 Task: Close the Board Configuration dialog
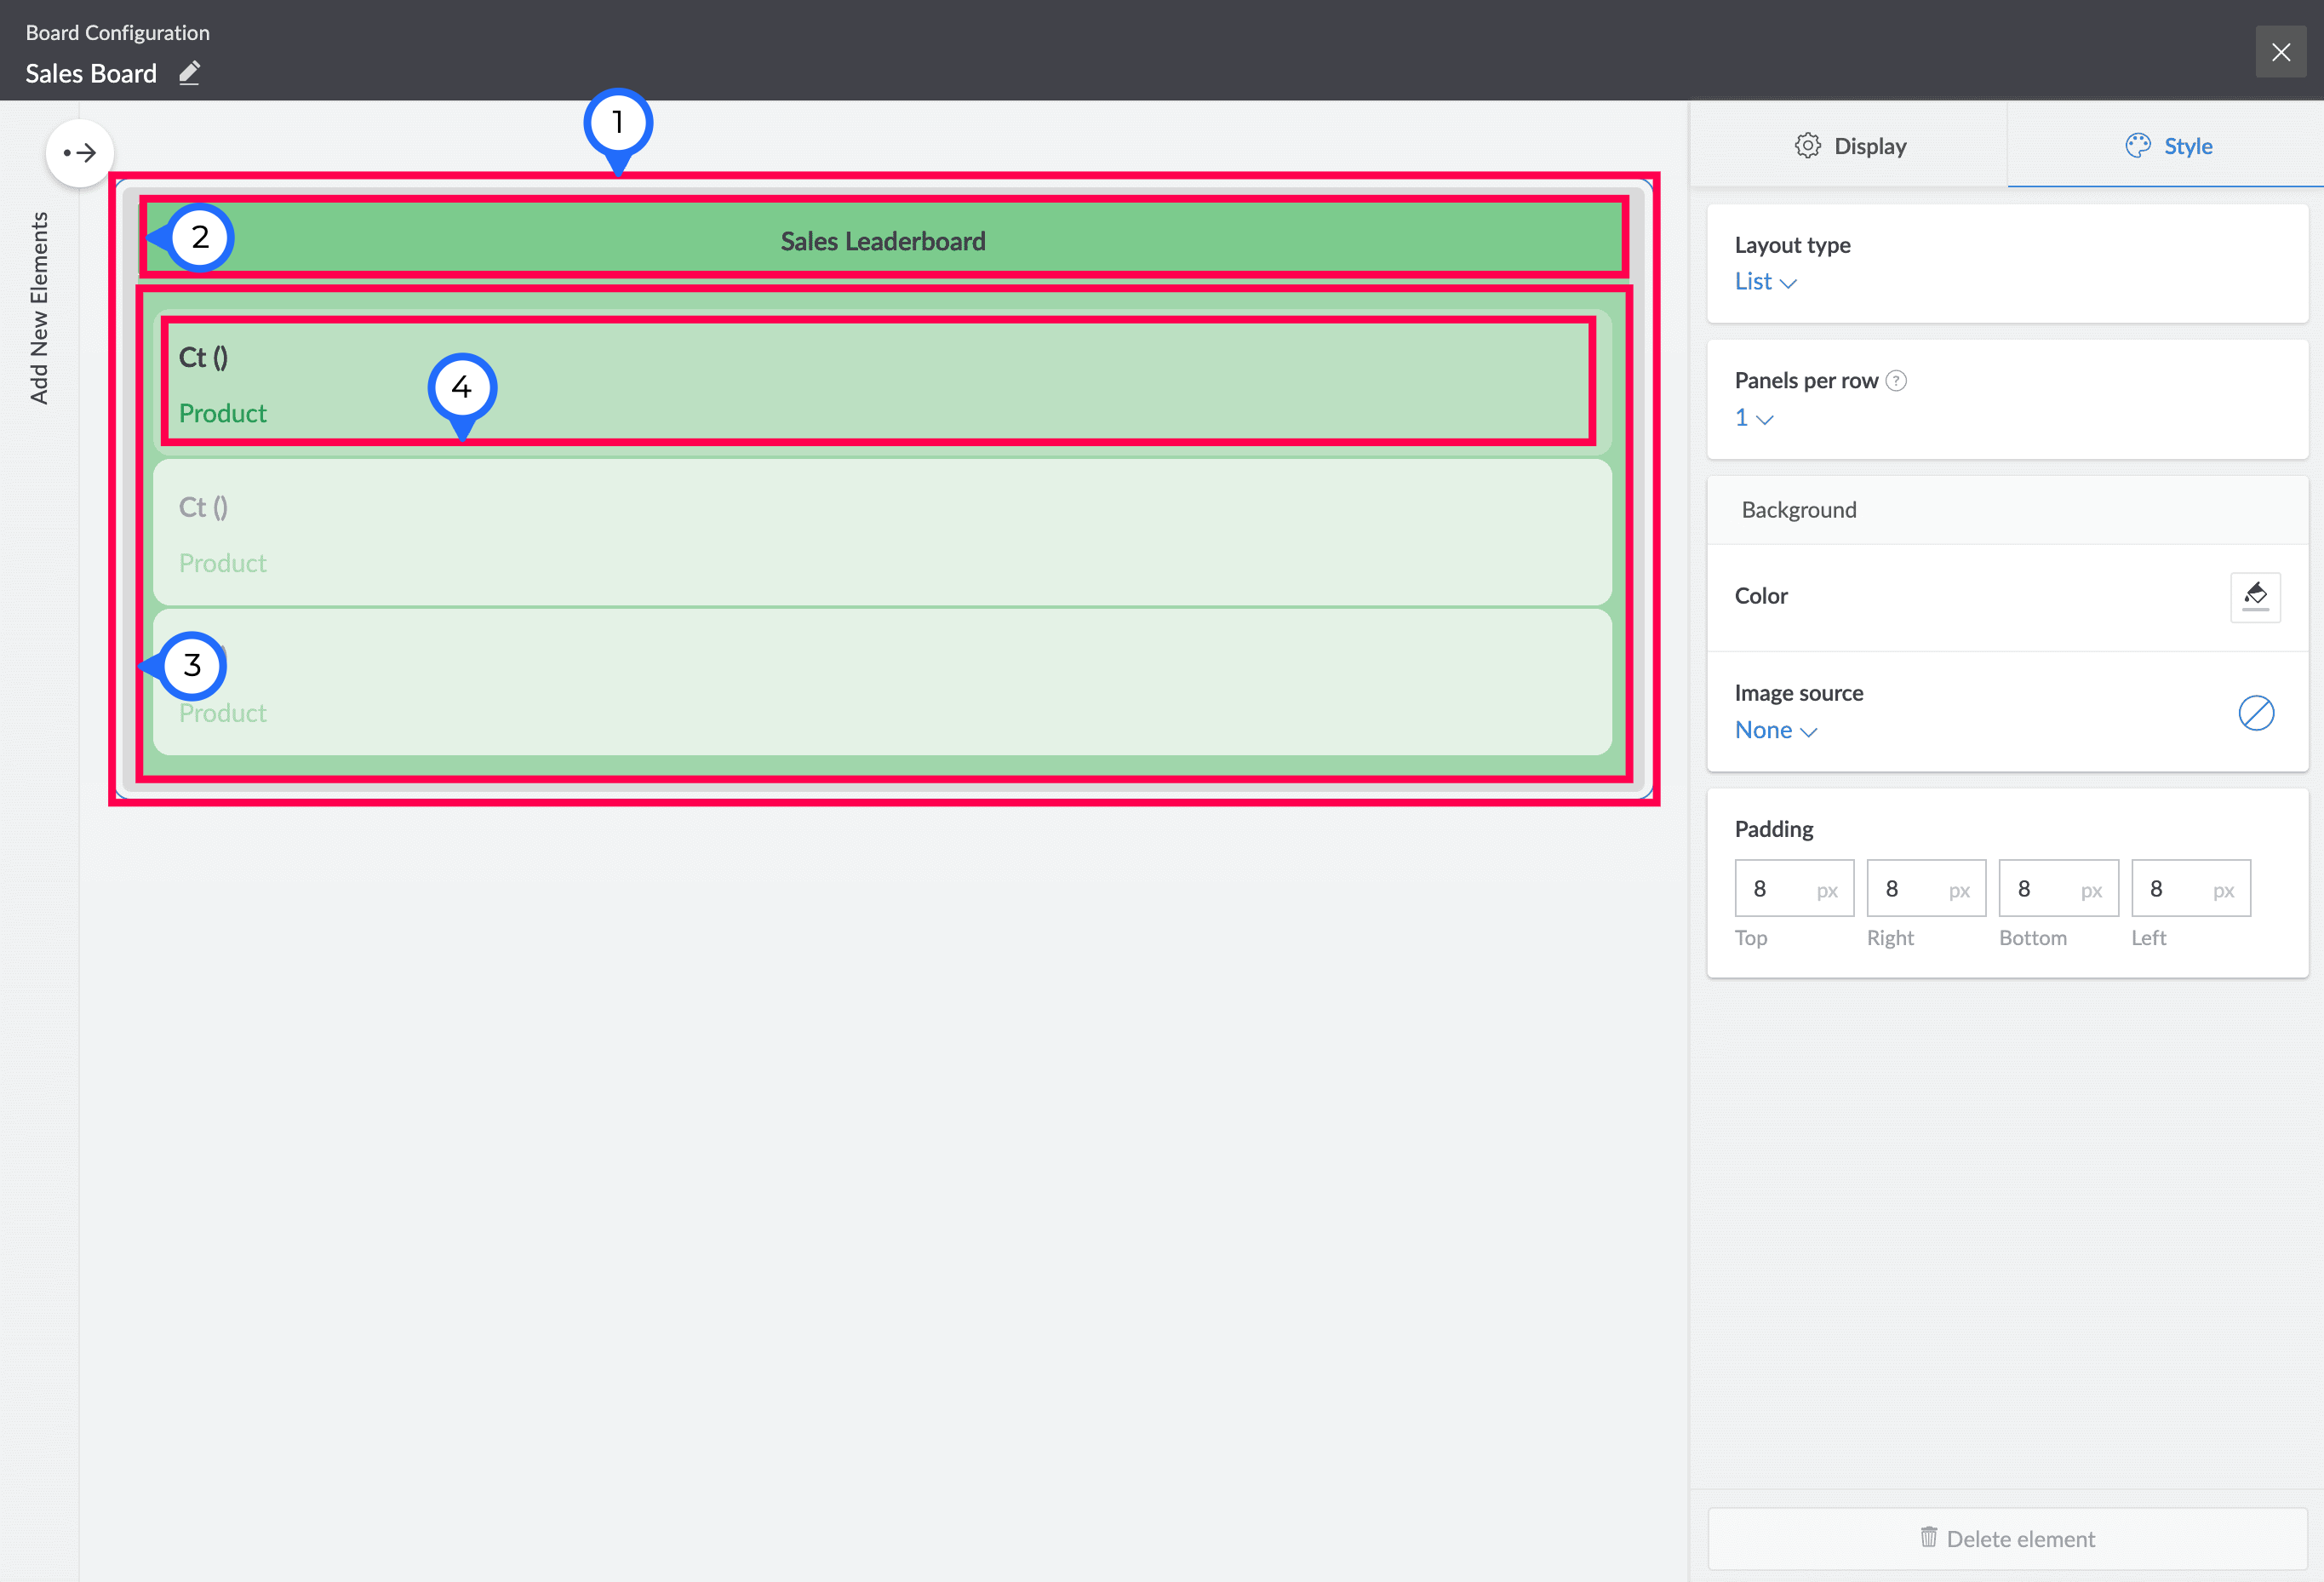coord(2280,52)
